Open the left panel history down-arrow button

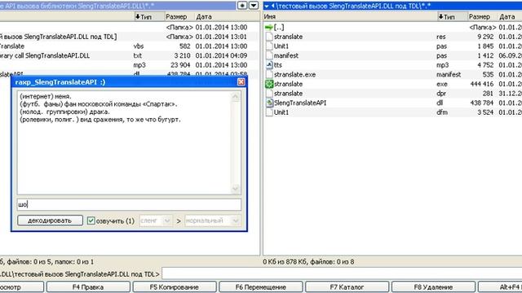pos(254,6)
